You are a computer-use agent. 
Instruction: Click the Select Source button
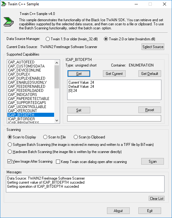pos(153,47)
